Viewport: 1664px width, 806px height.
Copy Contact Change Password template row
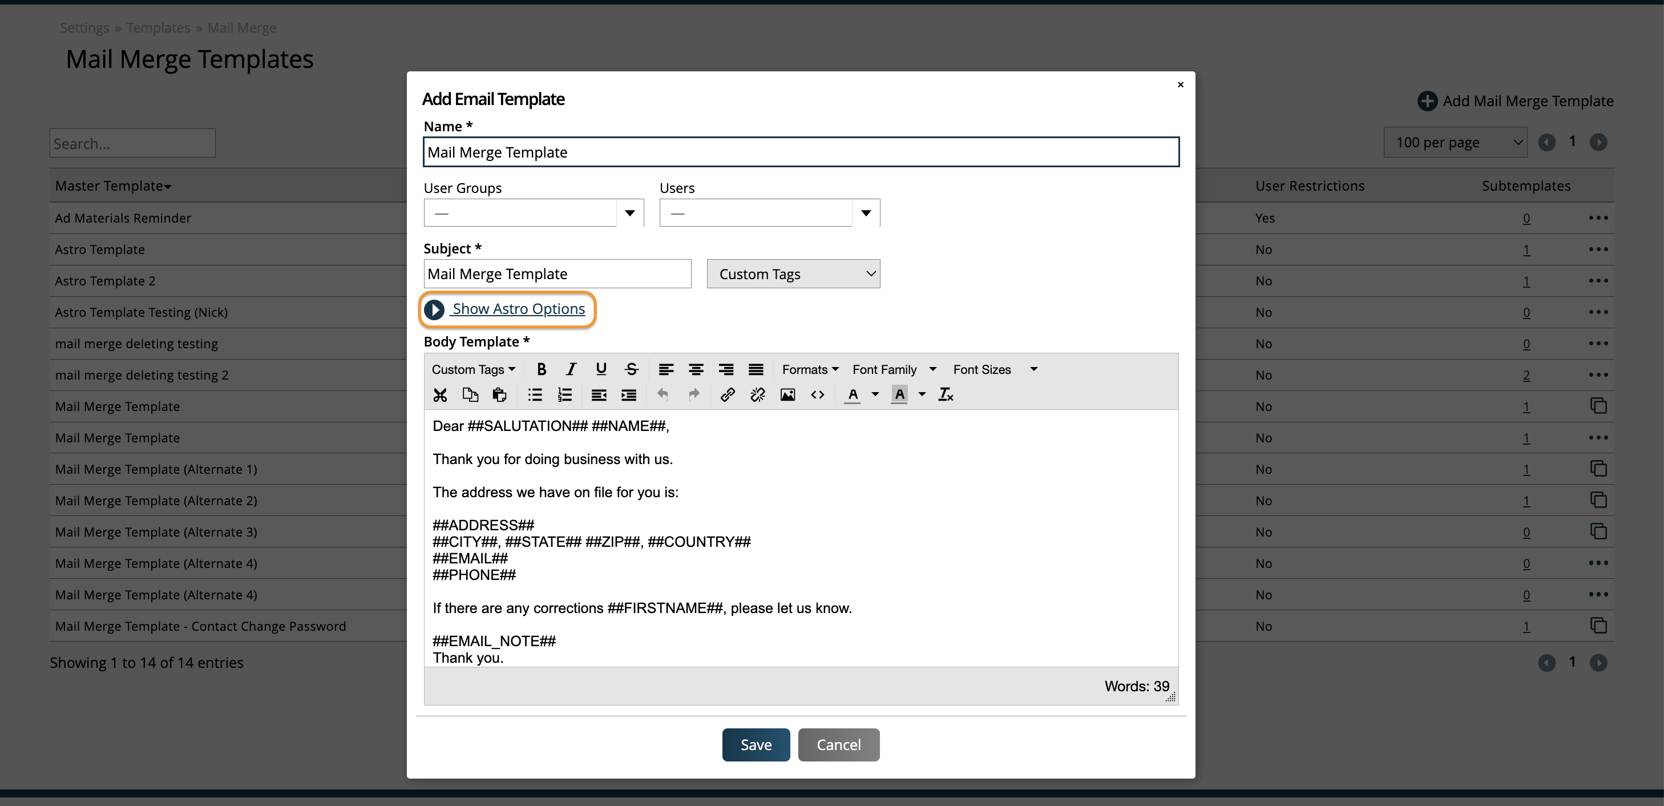[x=1598, y=626]
